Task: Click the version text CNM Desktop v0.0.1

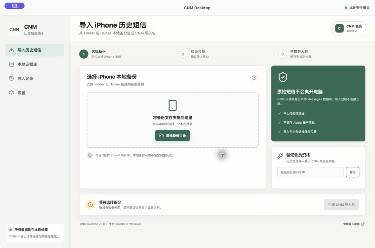Action: coord(93,224)
